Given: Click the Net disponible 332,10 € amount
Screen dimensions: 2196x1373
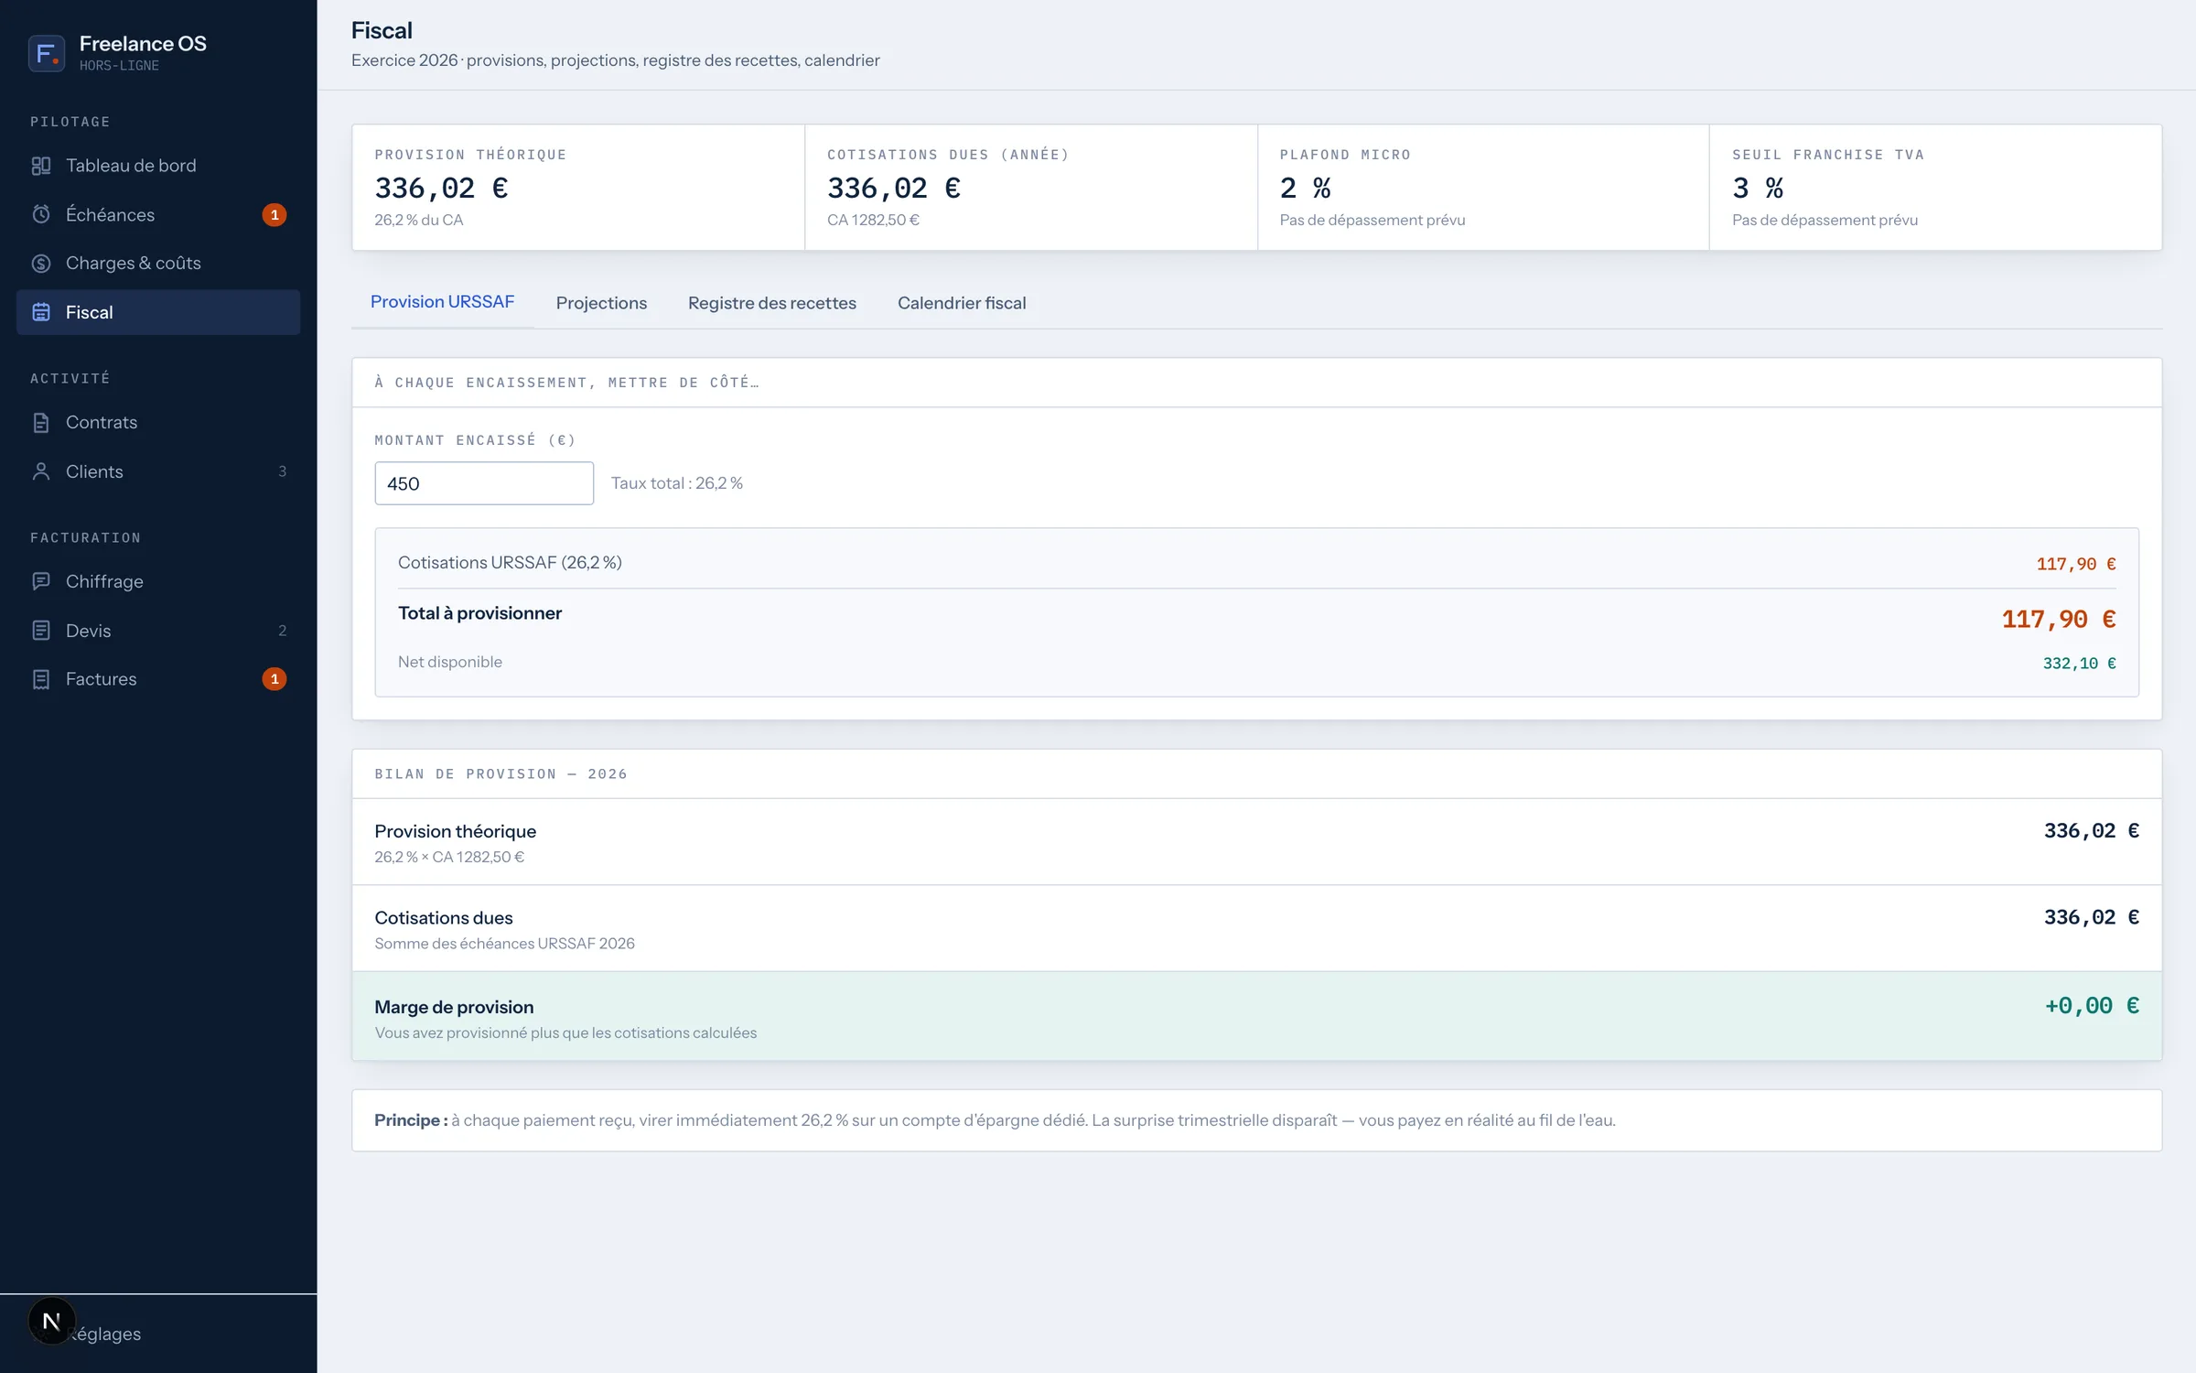Looking at the screenshot, I should tap(2079, 664).
